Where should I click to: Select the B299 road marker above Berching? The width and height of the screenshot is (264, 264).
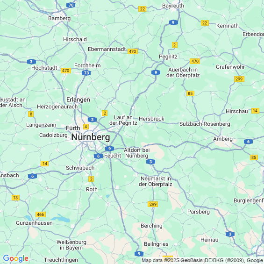tap(153, 204)
